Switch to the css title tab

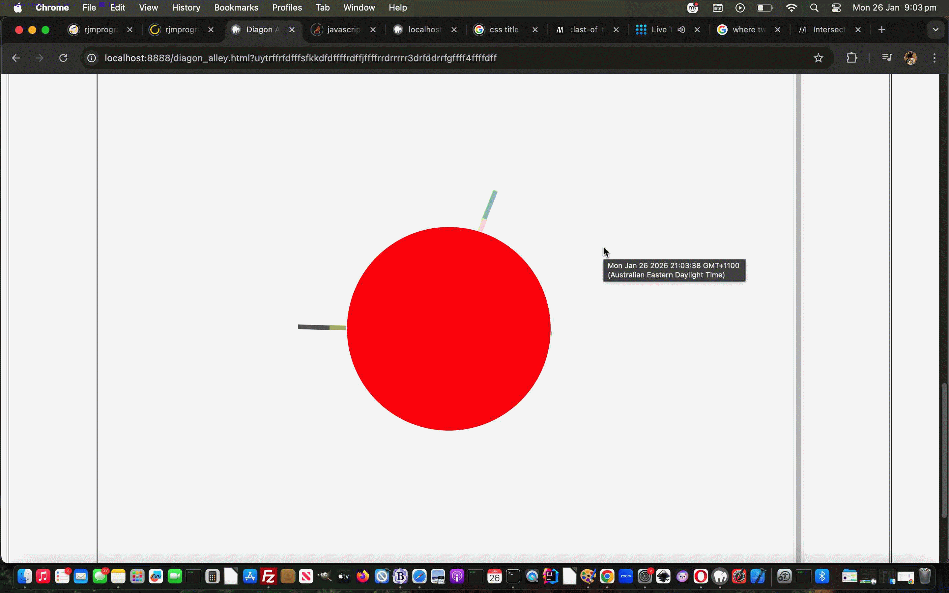[503, 30]
